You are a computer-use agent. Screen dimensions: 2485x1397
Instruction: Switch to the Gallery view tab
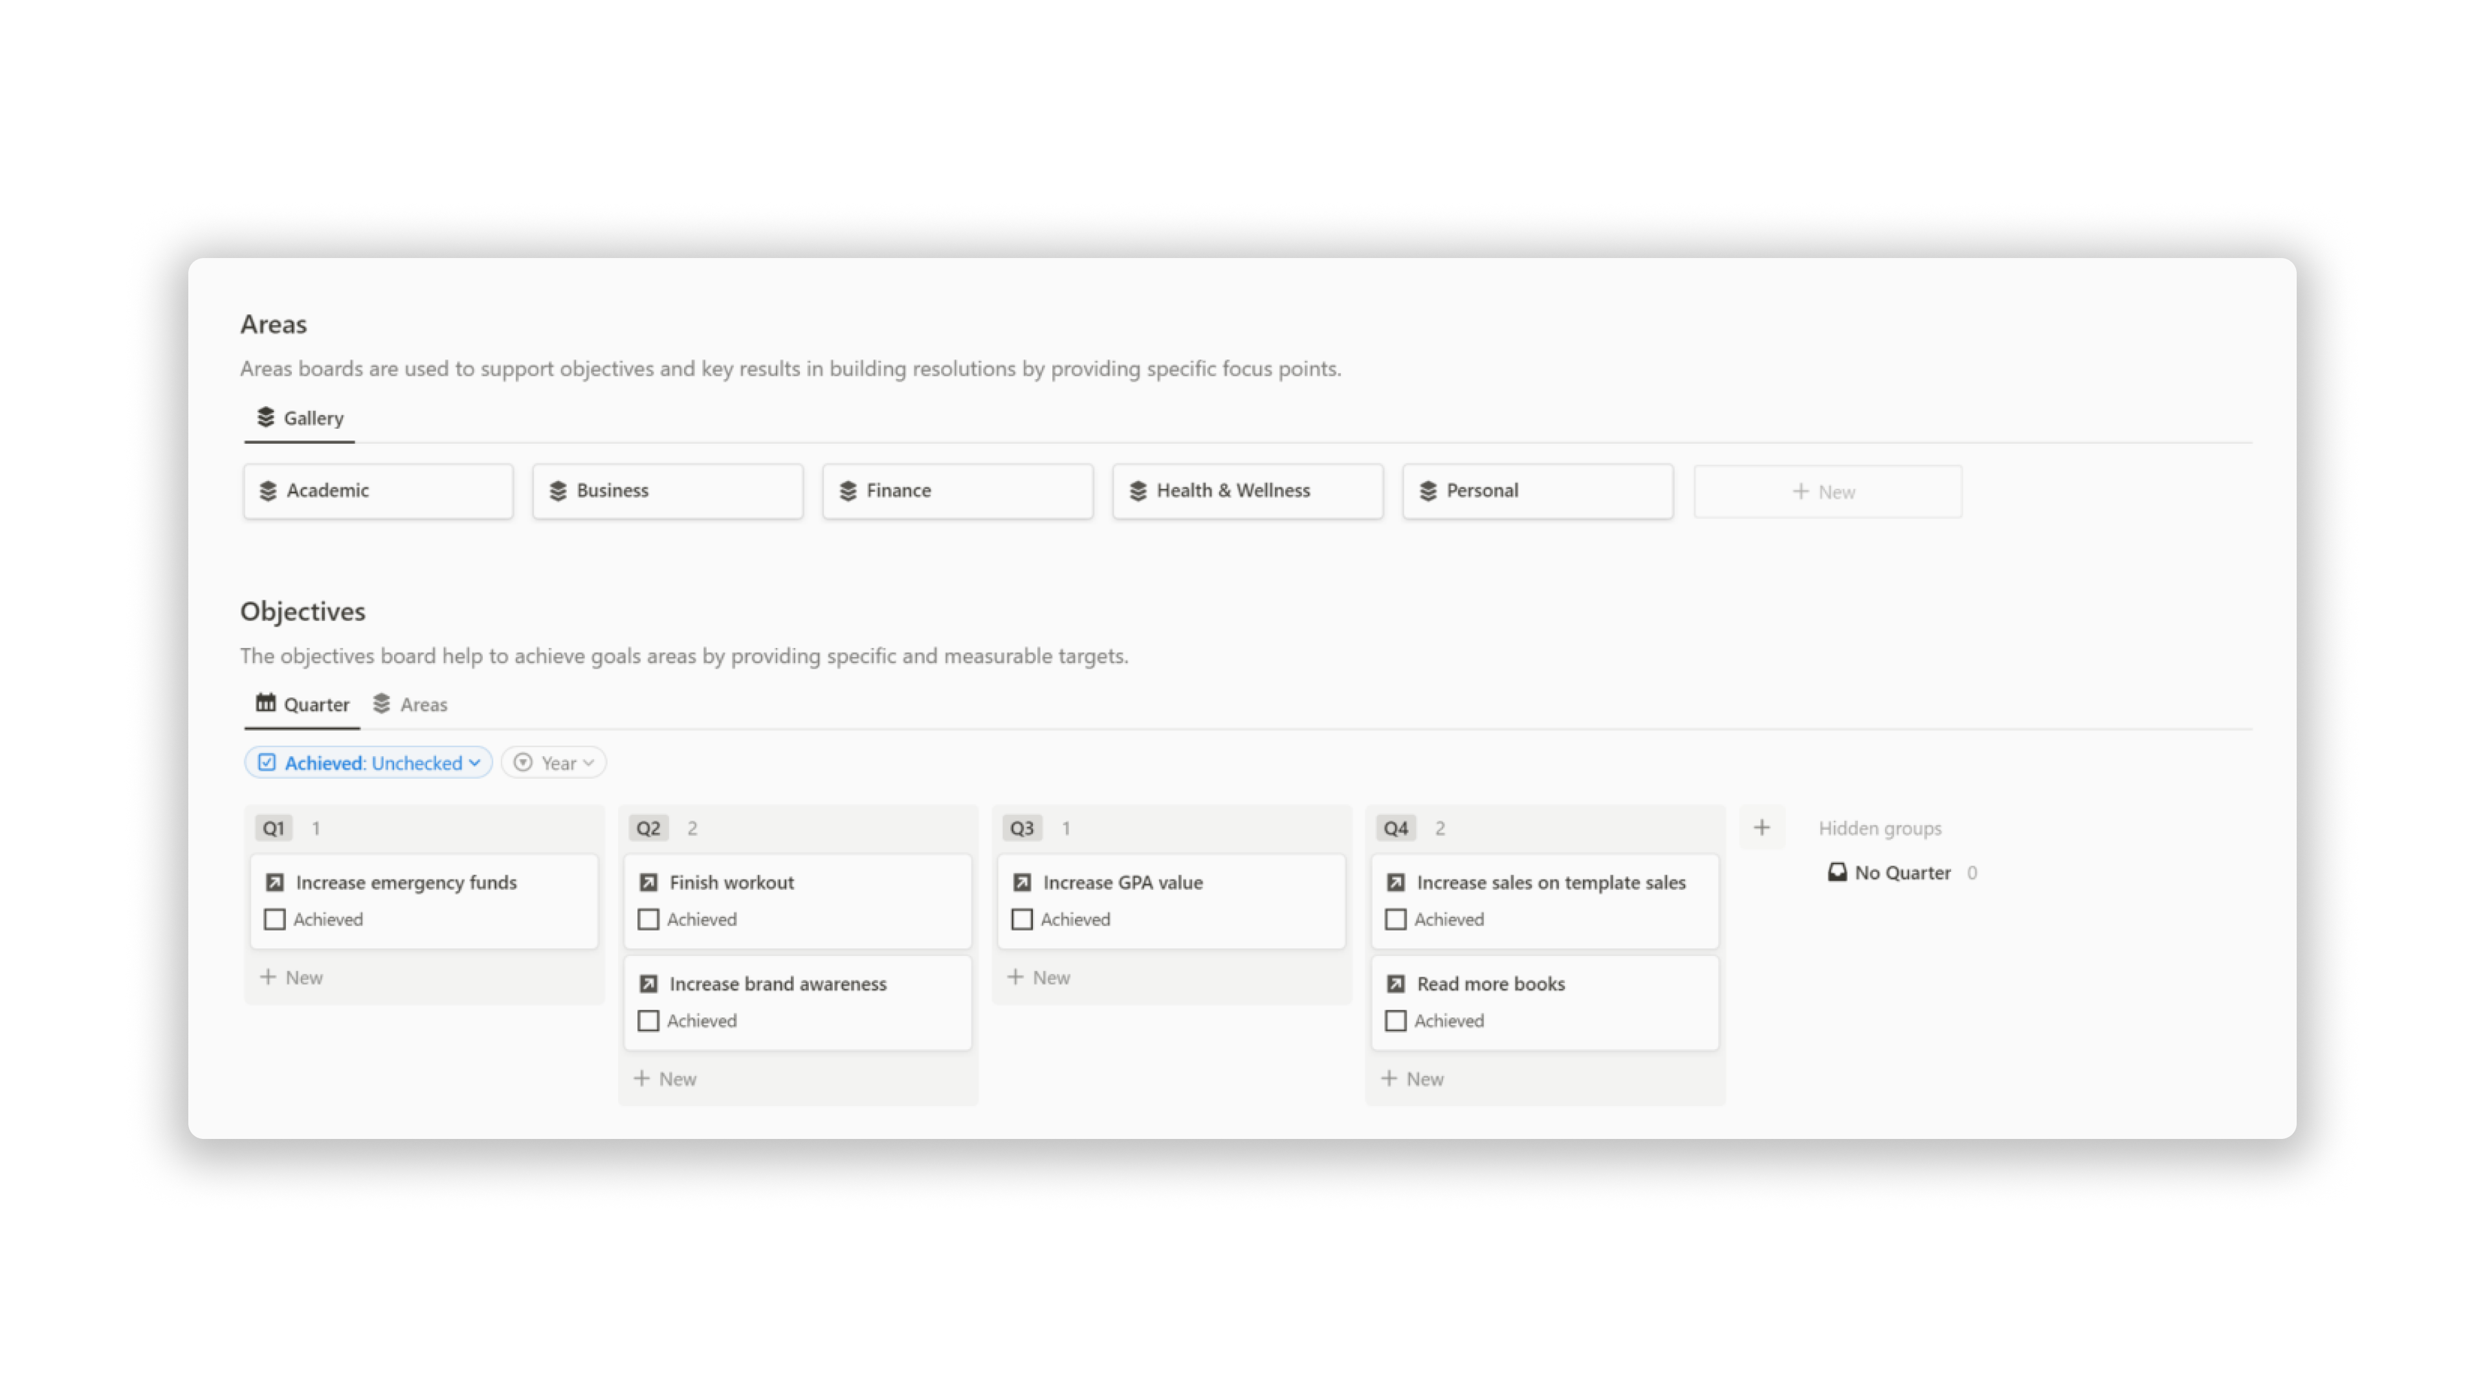click(x=300, y=417)
